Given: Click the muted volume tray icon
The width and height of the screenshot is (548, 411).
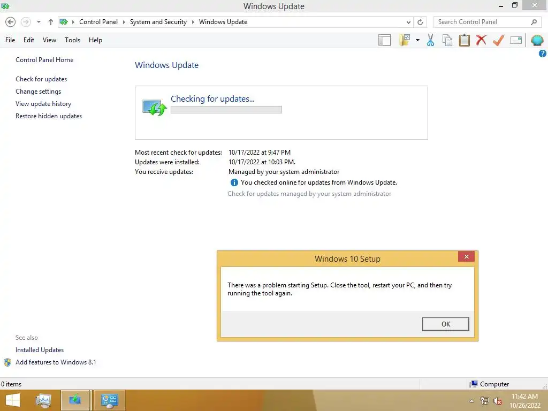Looking at the screenshot, I should click(x=498, y=401).
